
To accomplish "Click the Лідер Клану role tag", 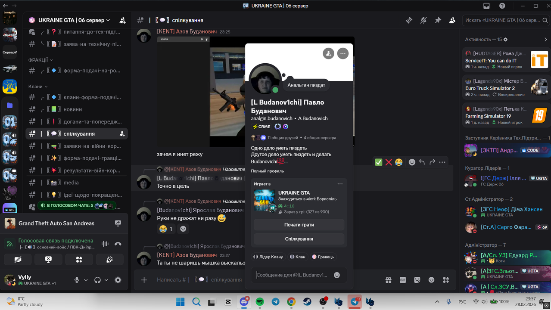I will [x=268, y=257].
